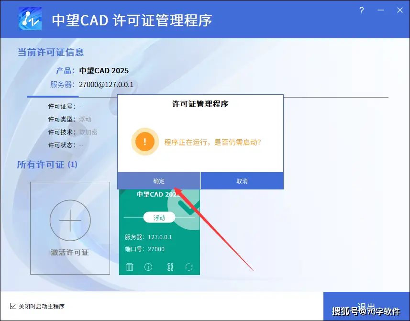Click the 端口号: 27000 text on card
Viewport: 410px width, 321px height.
[144, 249]
